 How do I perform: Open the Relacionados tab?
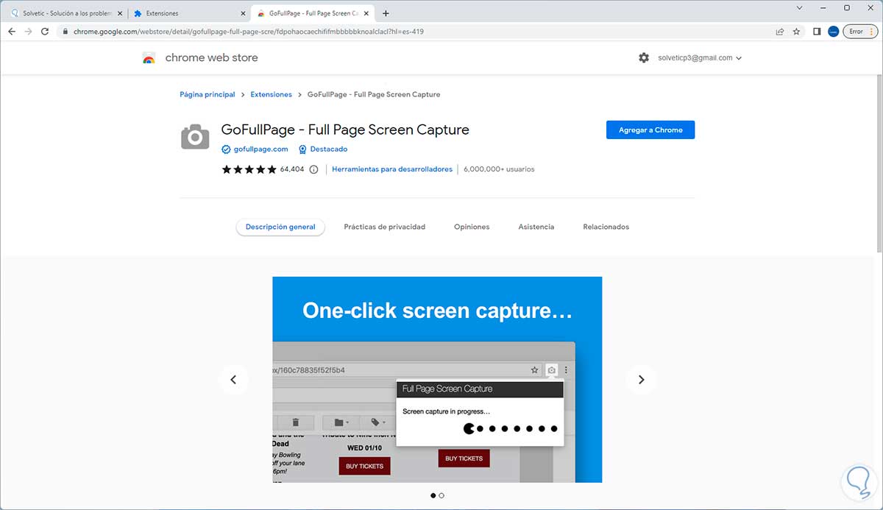click(x=606, y=227)
